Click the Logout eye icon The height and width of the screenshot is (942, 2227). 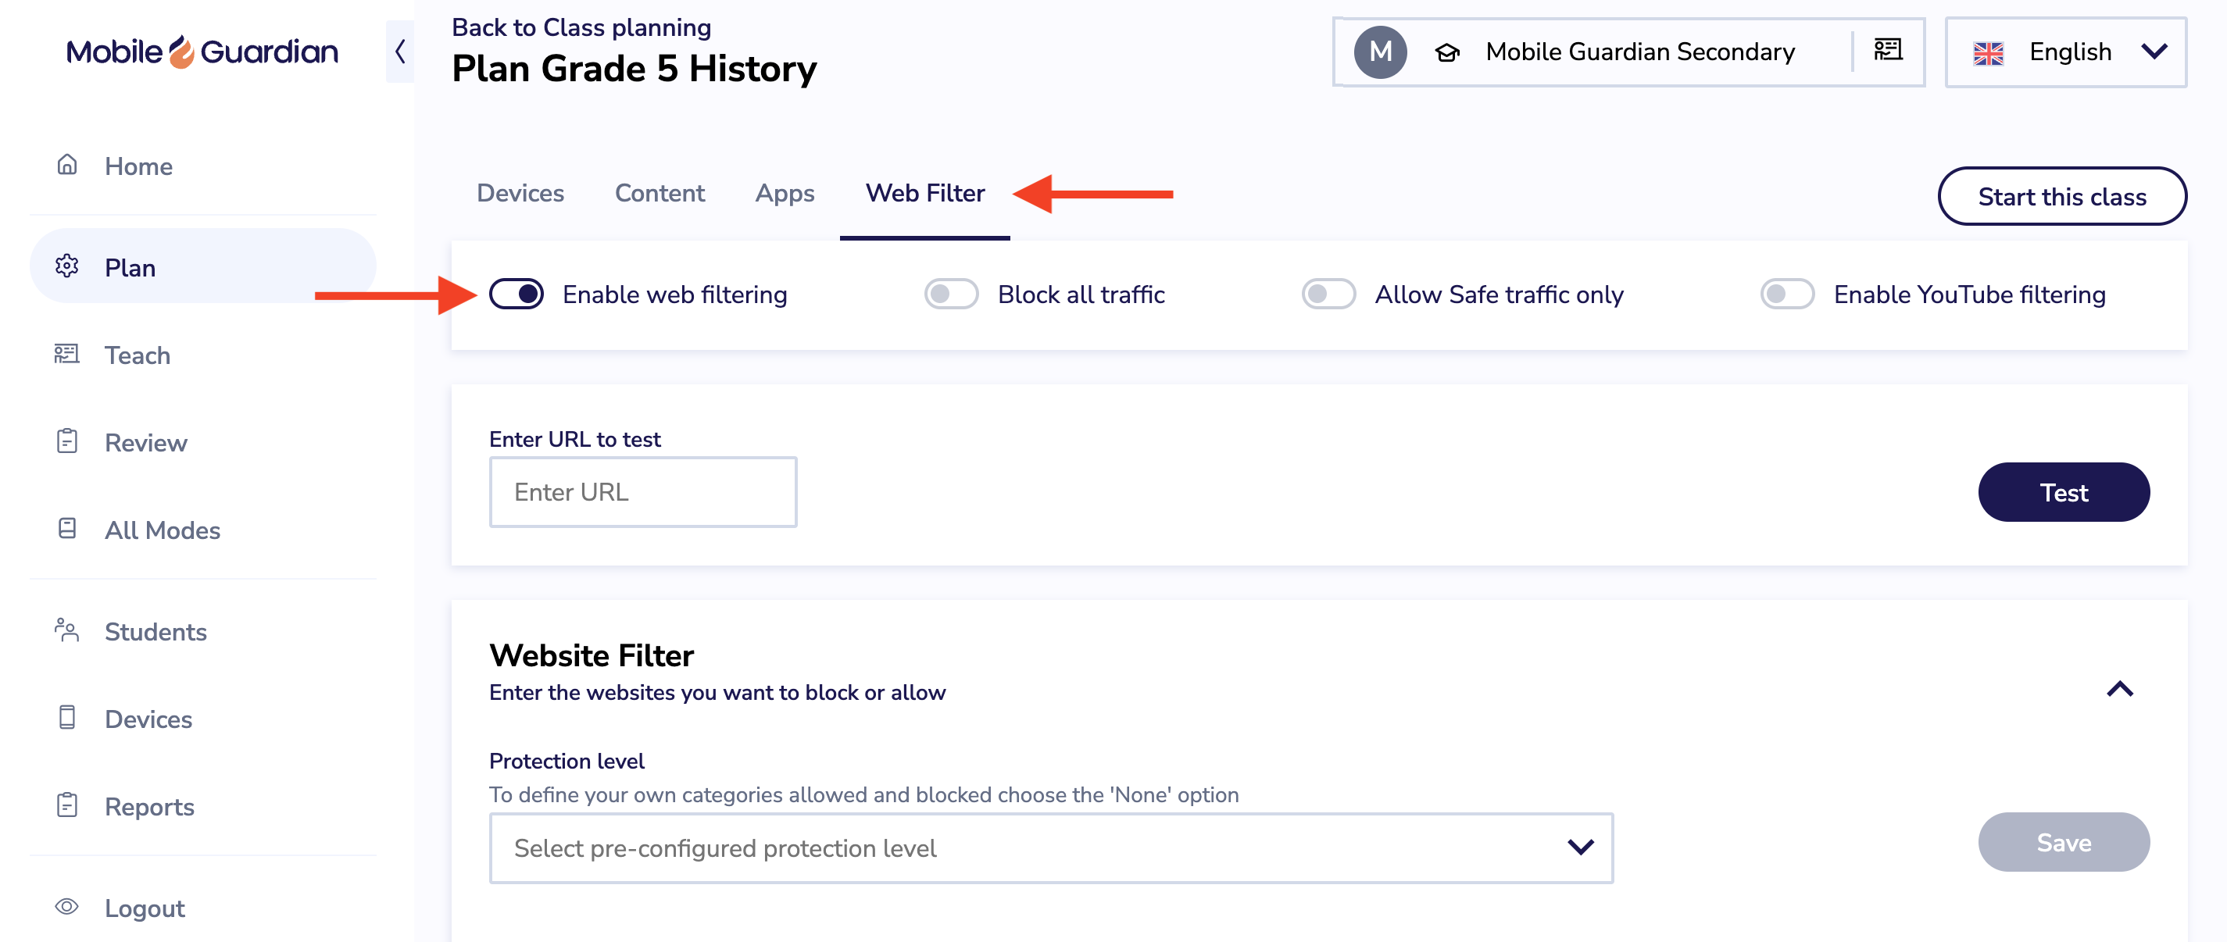(66, 907)
